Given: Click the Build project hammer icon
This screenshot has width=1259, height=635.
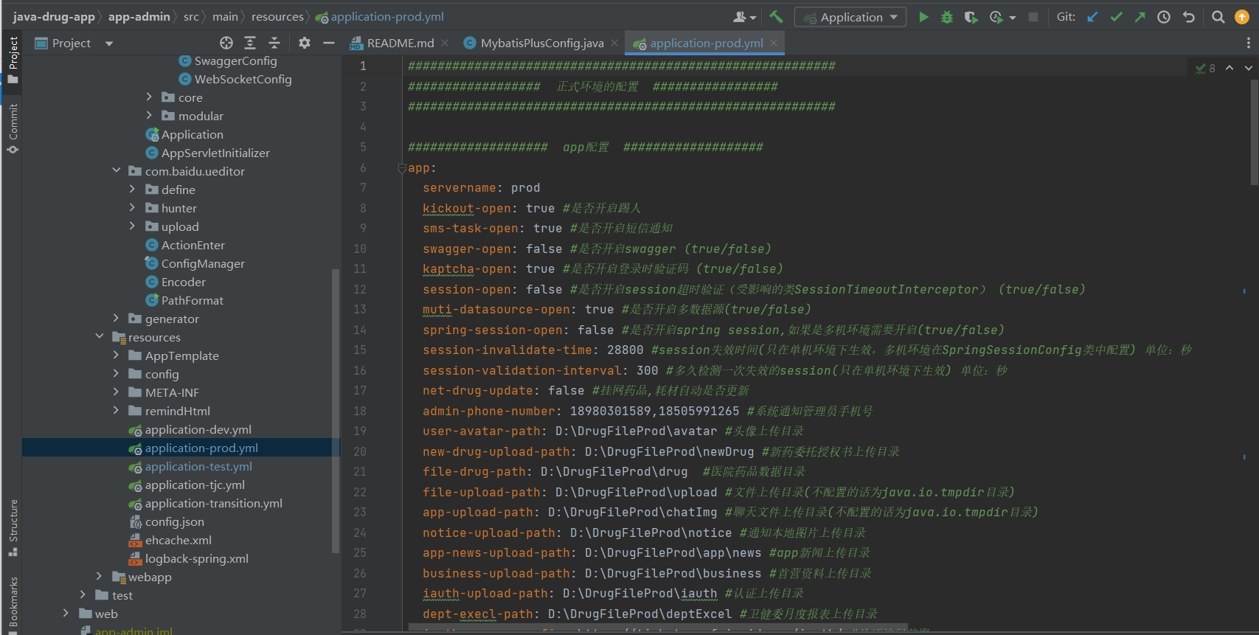Looking at the screenshot, I should click(776, 16).
